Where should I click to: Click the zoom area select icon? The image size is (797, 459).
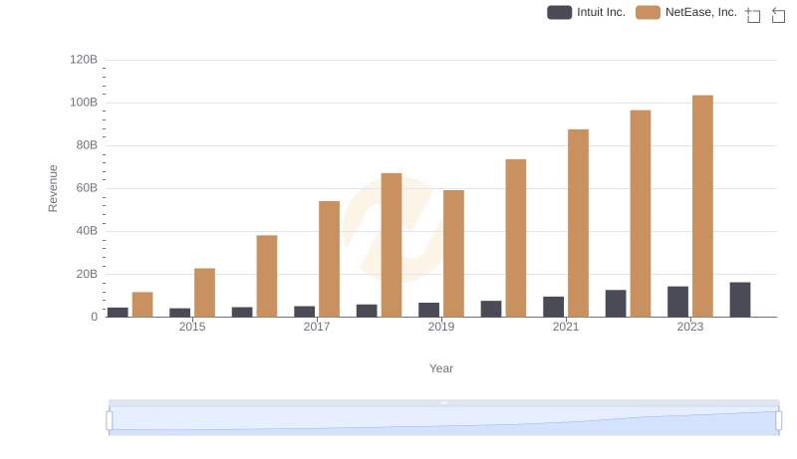click(753, 15)
